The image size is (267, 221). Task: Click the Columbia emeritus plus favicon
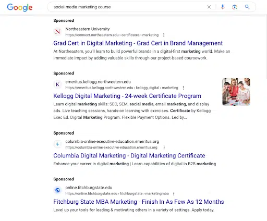tap(57, 144)
